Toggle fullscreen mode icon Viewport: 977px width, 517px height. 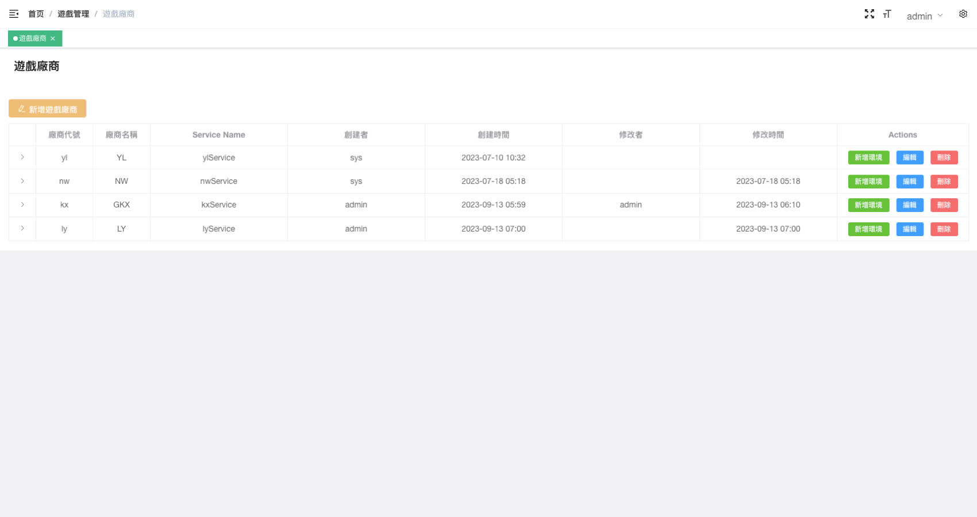[869, 14]
